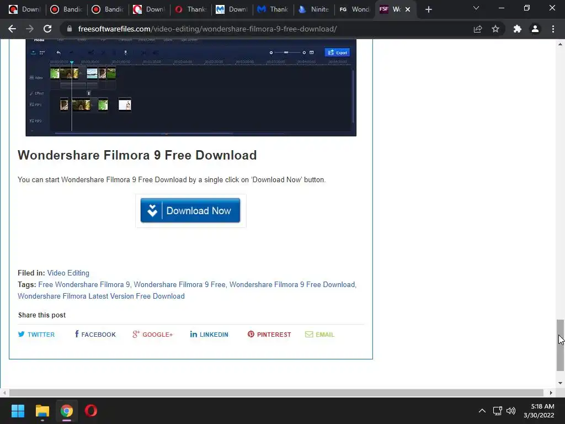
Task: Open the Chrome three-dot menu
Action: 553,29
